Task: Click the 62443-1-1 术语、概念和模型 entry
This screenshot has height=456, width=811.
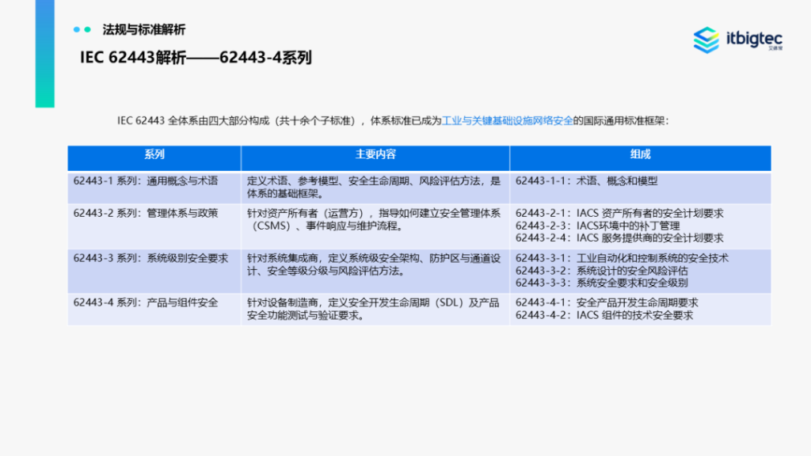Action: tap(586, 181)
